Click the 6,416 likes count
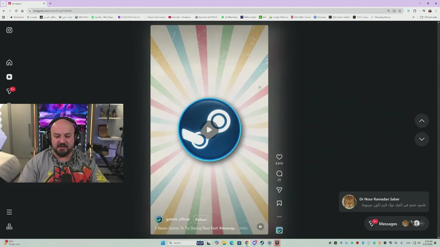Screen dimensions: 440x247 [x=279, y=164]
